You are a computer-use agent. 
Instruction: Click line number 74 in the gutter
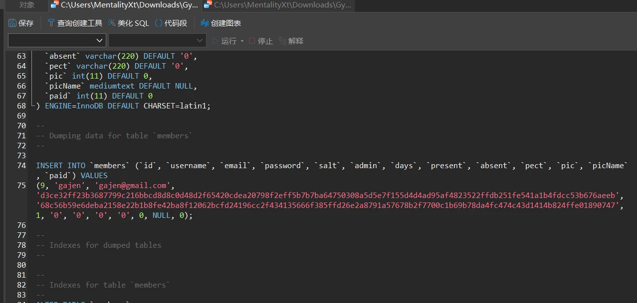coord(21,166)
